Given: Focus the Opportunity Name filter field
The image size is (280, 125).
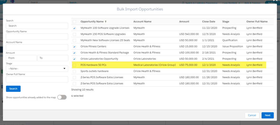Looking at the screenshot, I should tap(37, 37).
